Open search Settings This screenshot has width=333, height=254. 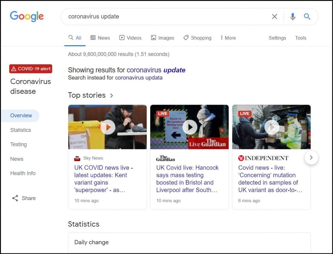[277, 38]
